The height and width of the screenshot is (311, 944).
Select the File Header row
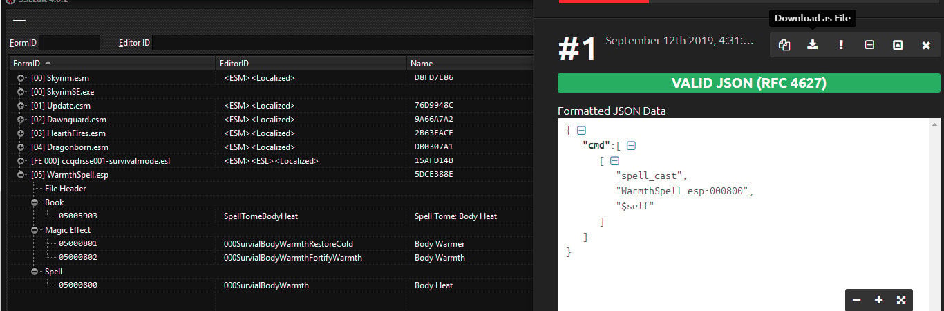(x=66, y=189)
